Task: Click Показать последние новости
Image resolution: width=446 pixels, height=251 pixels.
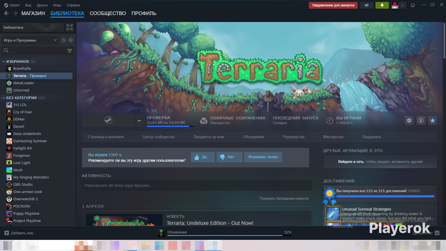Action: 284,199
